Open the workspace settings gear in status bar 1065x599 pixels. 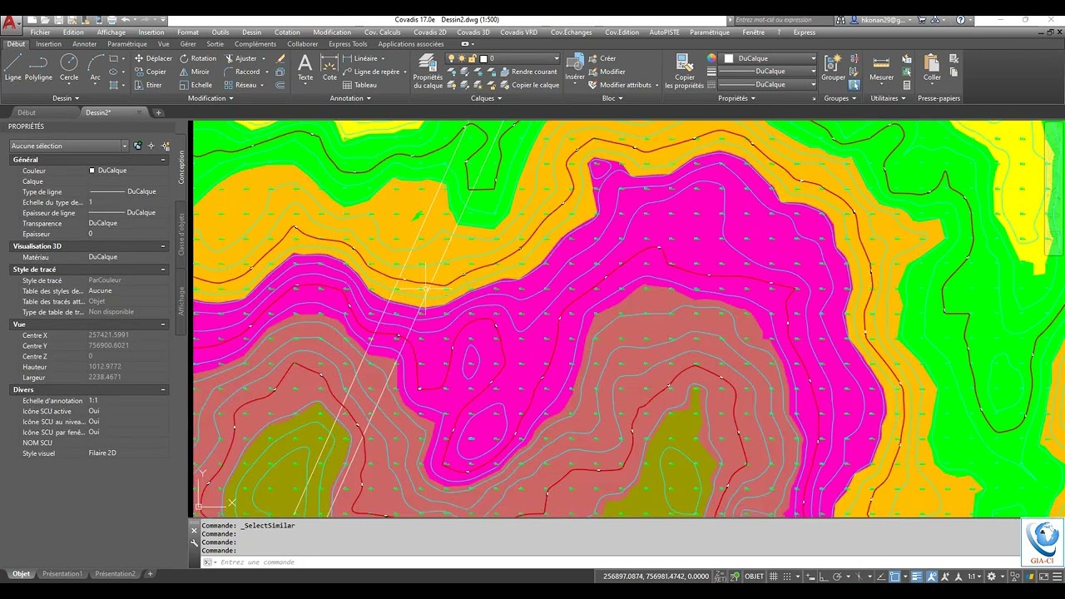(x=990, y=576)
